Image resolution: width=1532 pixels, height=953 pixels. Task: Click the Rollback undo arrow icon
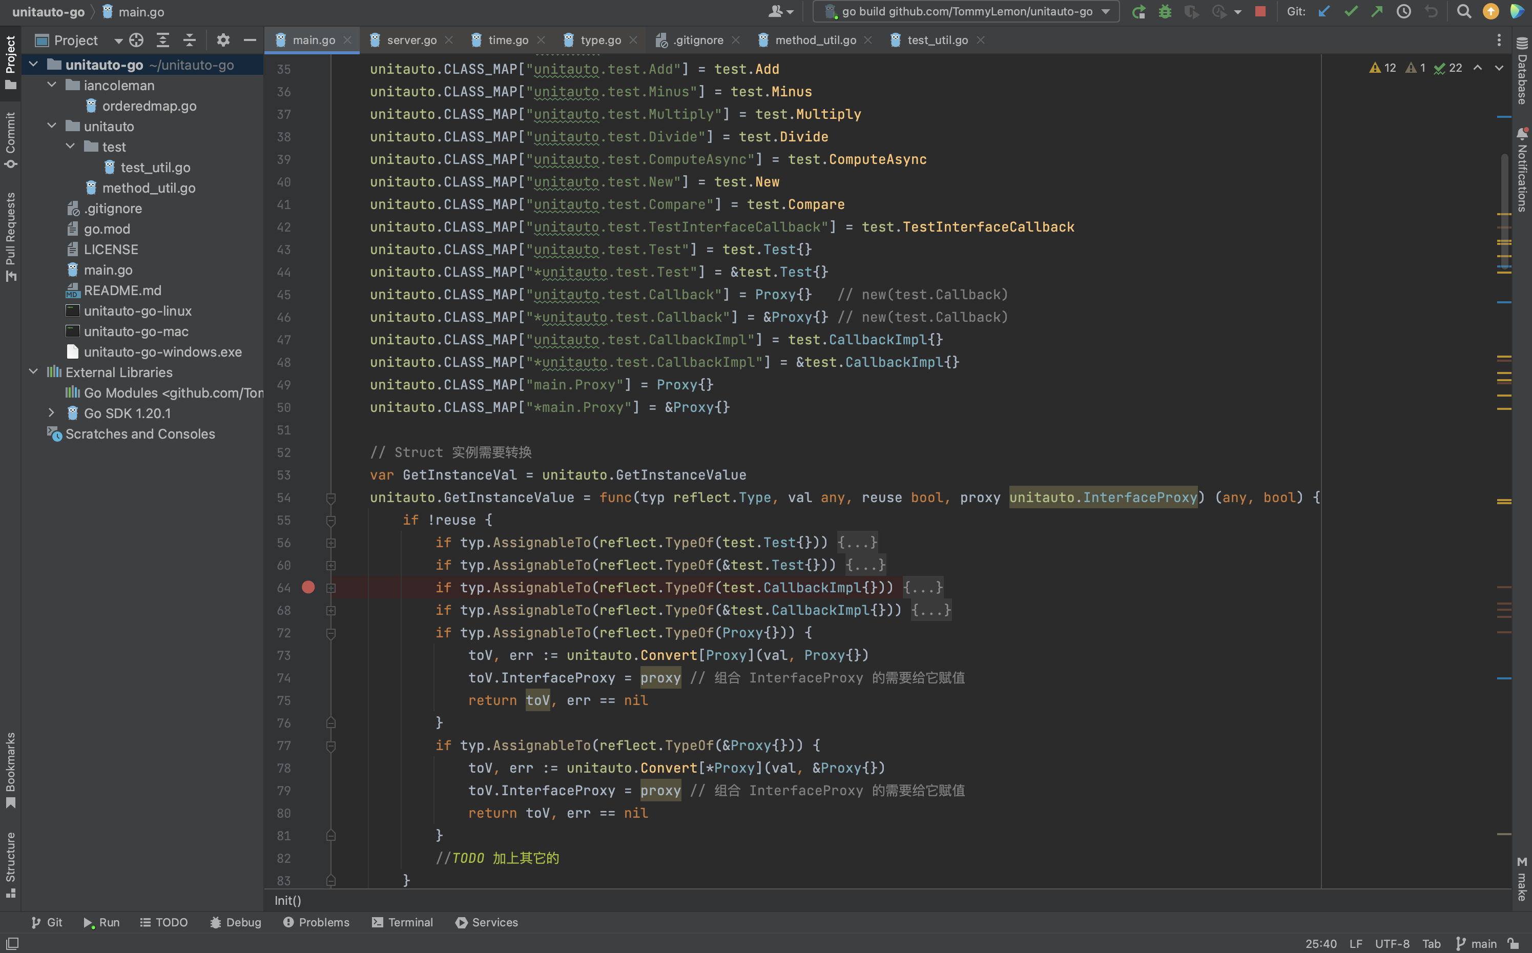(x=1431, y=11)
